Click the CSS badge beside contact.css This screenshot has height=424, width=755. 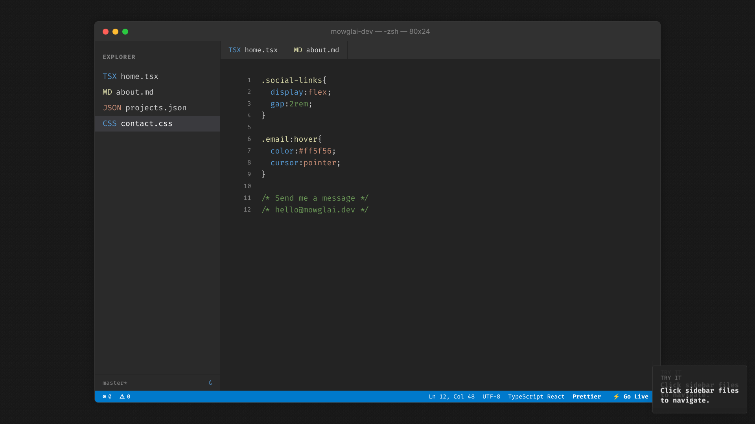[x=110, y=123]
